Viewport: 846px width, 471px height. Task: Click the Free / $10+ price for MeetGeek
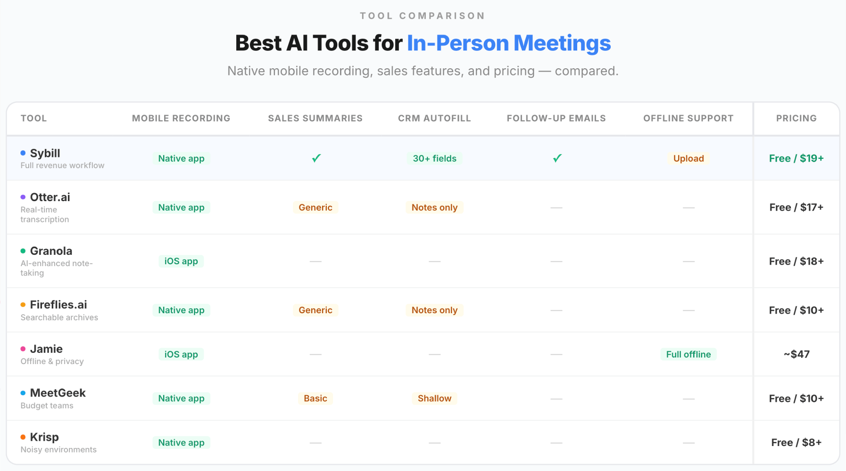796,398
